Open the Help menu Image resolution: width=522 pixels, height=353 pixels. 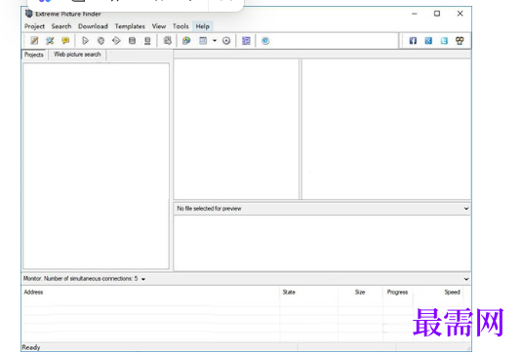tap(202, 26)
